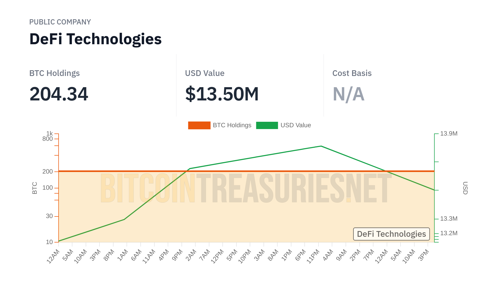
Task: Click the orange BTC Holdings line
Action: click(x=260, y=171)
